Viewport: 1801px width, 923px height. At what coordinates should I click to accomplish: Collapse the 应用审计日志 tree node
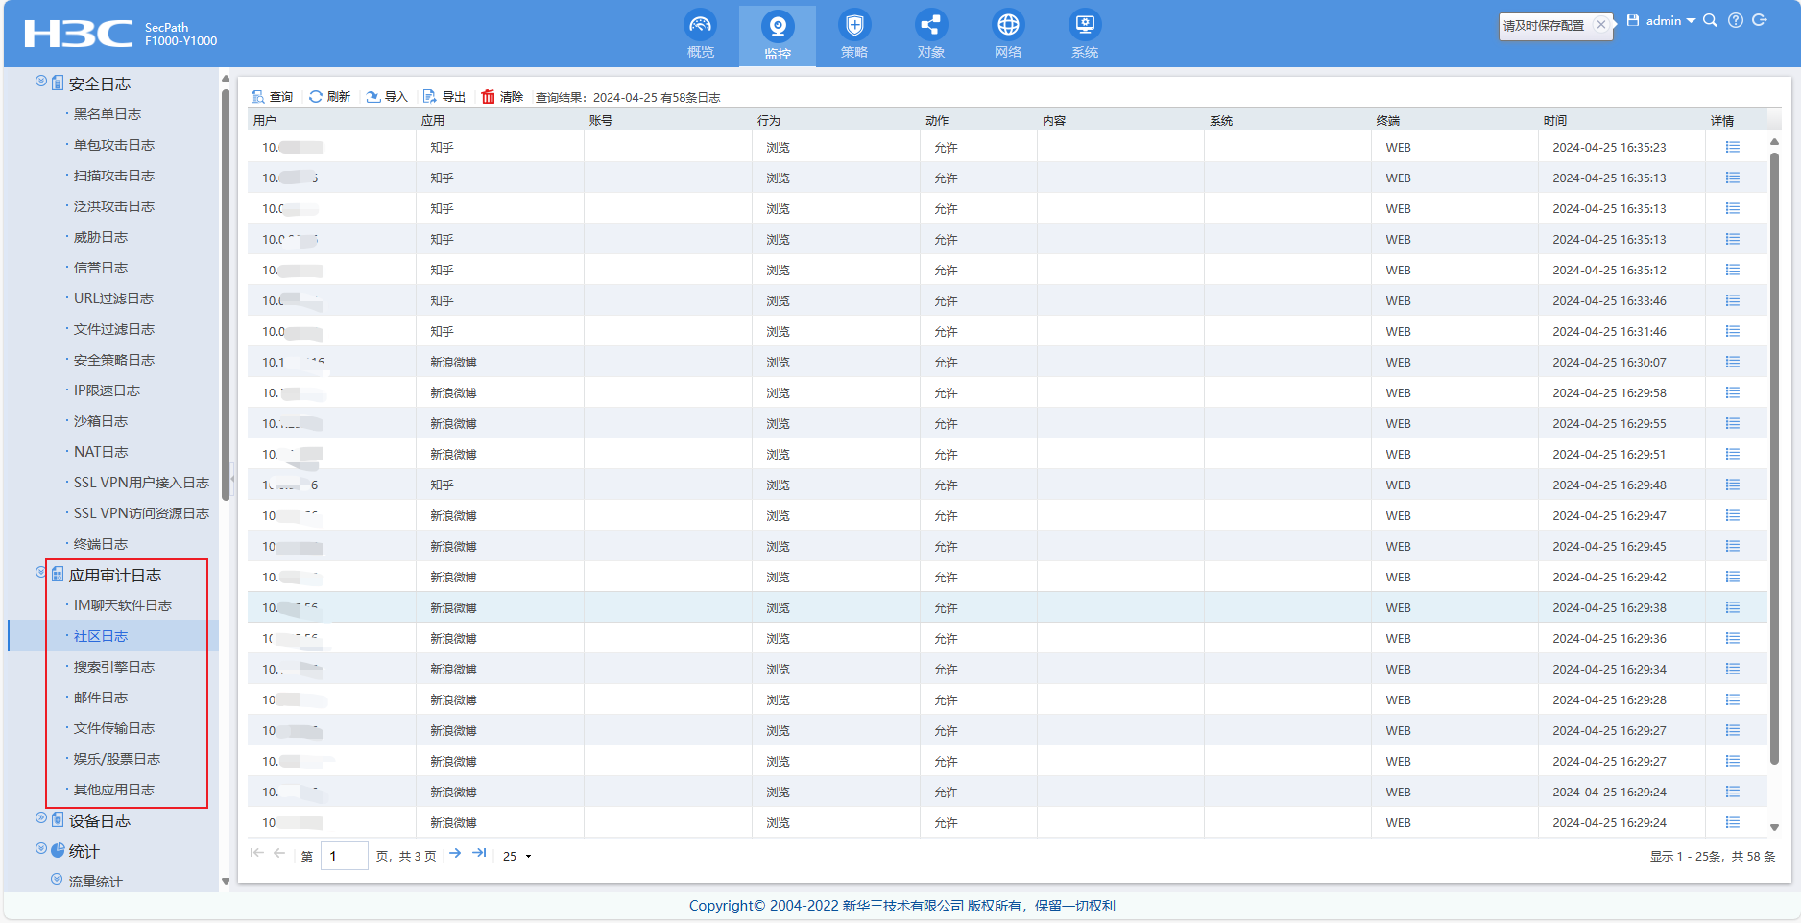[41, 573]
